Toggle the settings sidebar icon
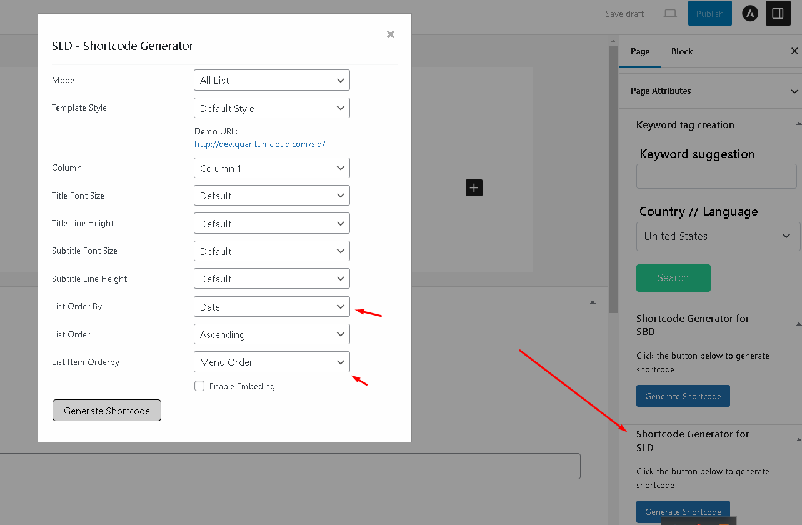 778,14
